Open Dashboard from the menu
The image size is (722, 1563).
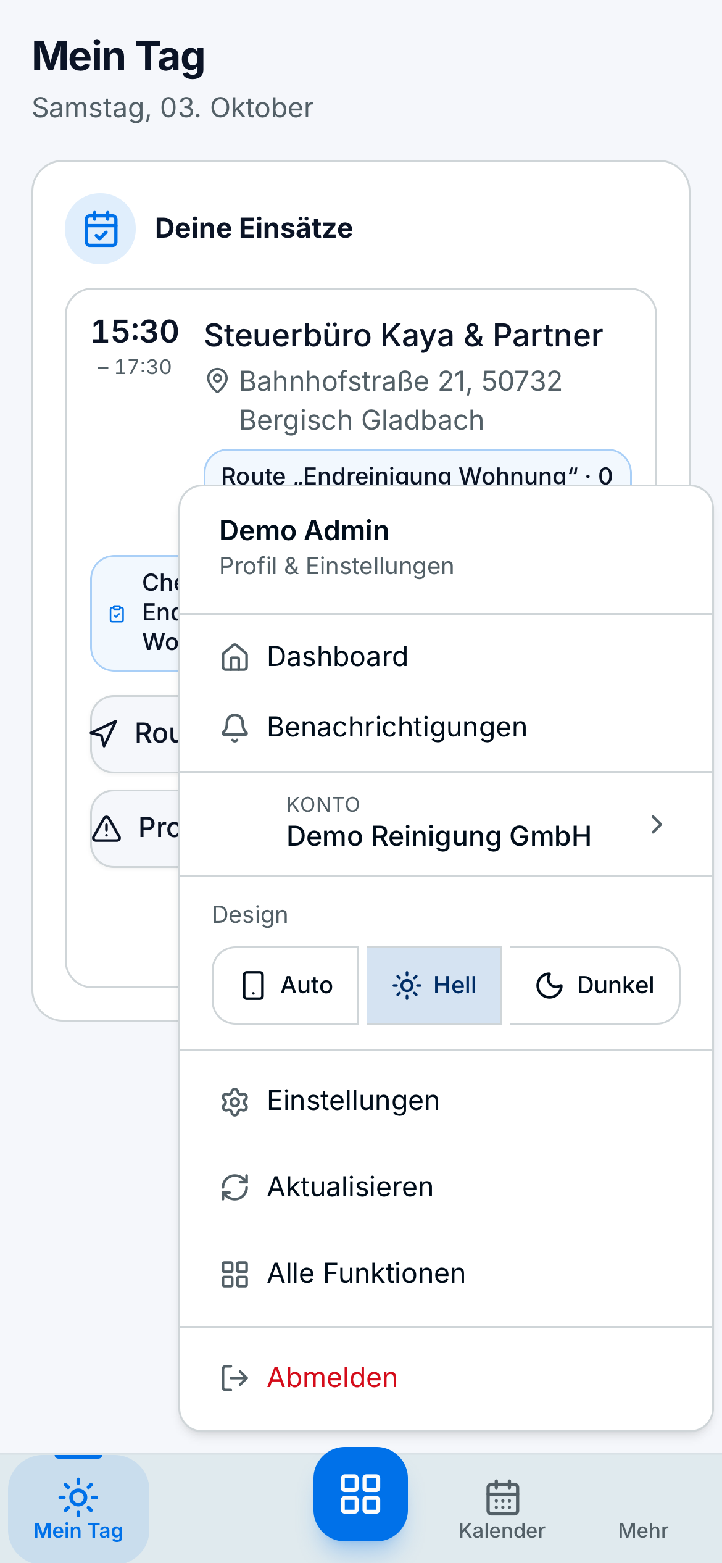pyautogui.click(x=446, y=657)
